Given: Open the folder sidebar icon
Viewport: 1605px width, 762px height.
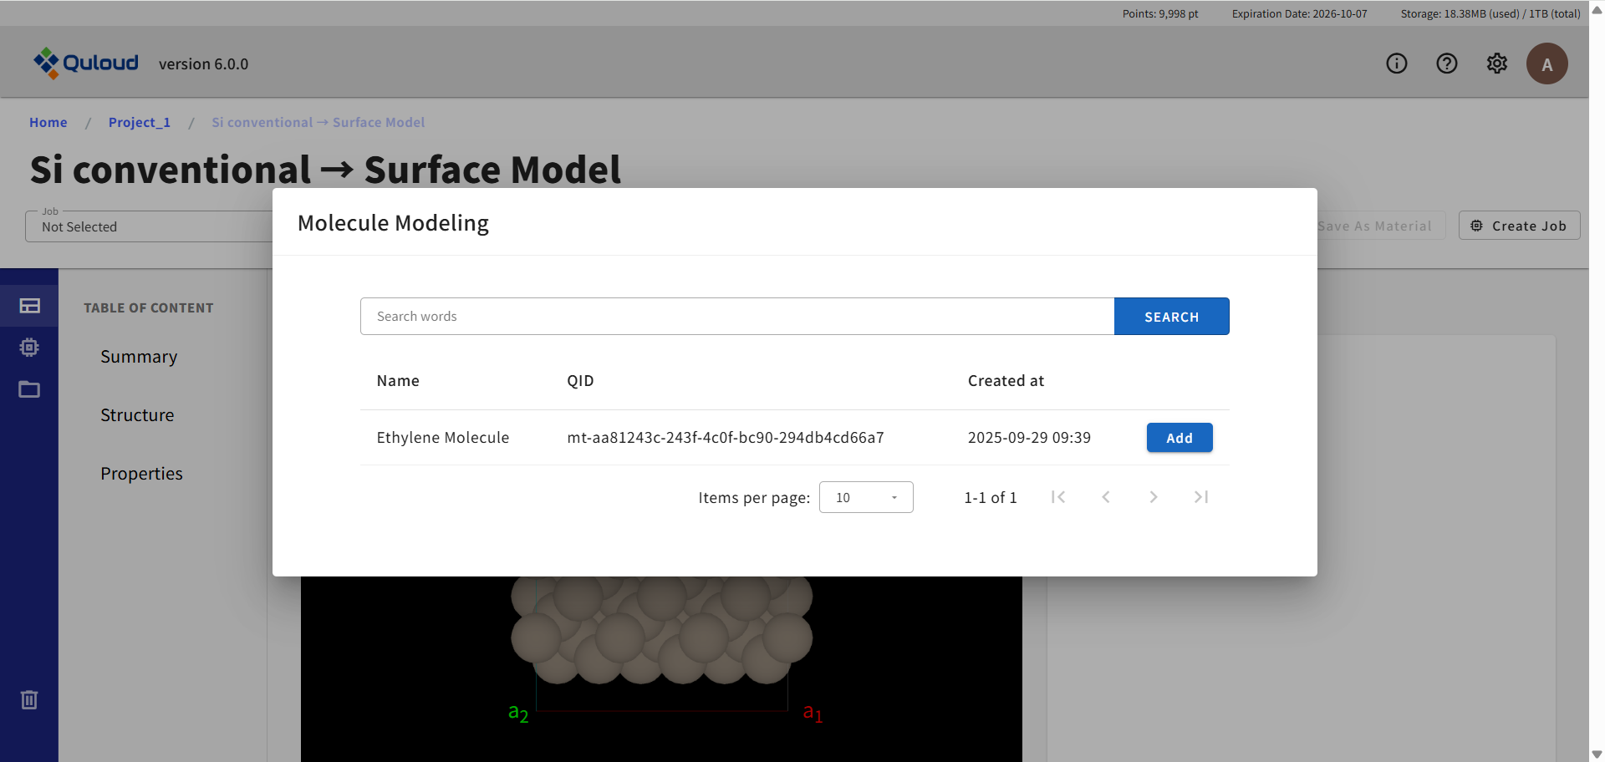Looking at the screenshot, I should [29, 389].
